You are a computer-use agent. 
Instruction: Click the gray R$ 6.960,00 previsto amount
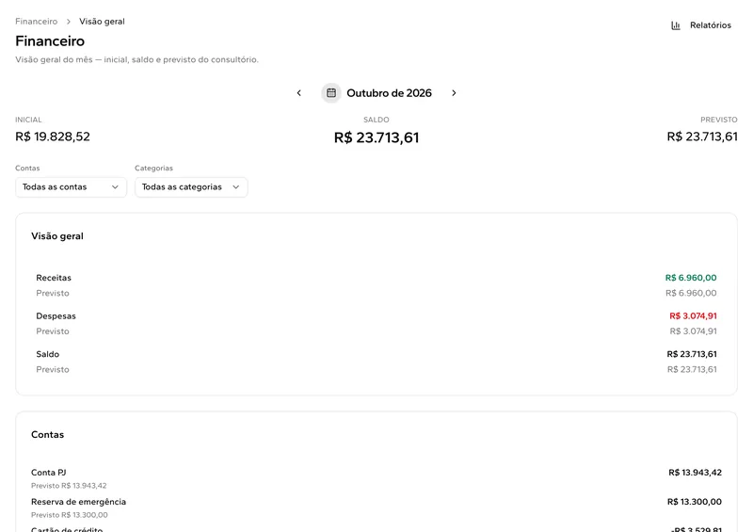(x=691, y=293)
